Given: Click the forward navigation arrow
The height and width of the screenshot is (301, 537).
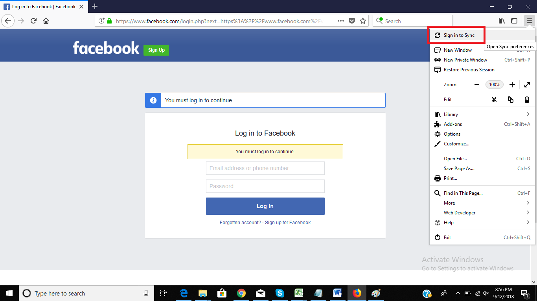Looking at the screenshot, I should click(21, 21).
